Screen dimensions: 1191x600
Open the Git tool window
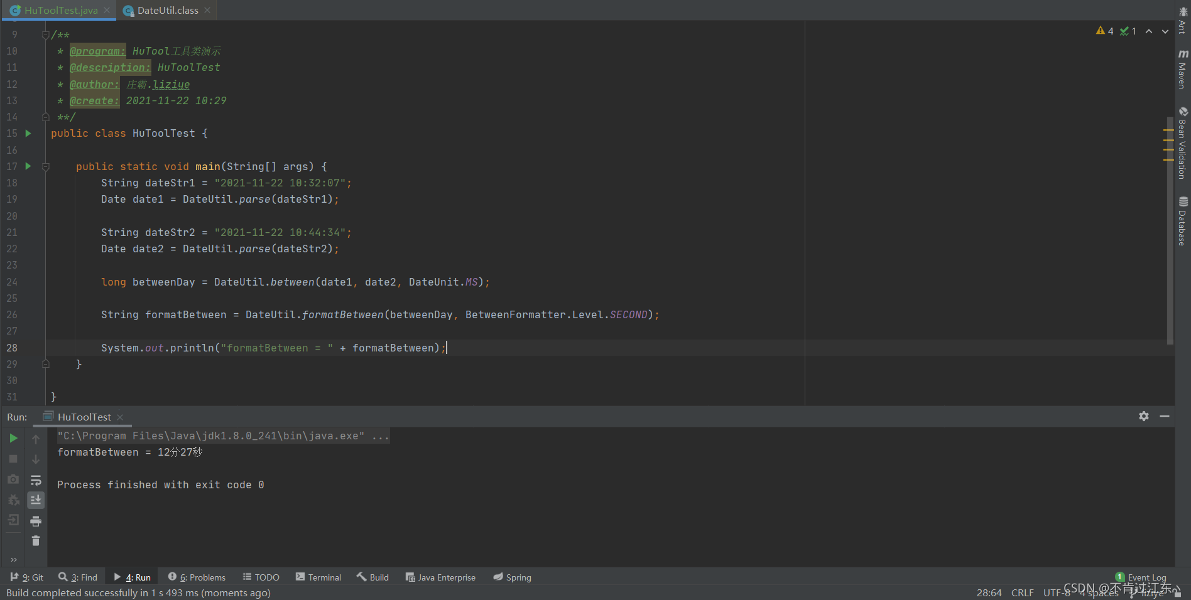(x=27, y=577)
